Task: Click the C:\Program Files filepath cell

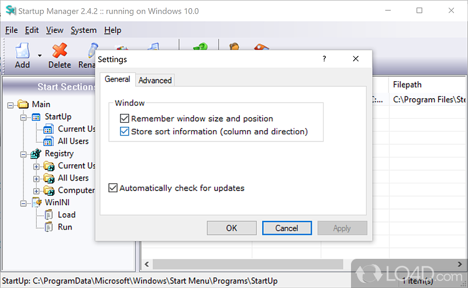Action: pos(428,99)
